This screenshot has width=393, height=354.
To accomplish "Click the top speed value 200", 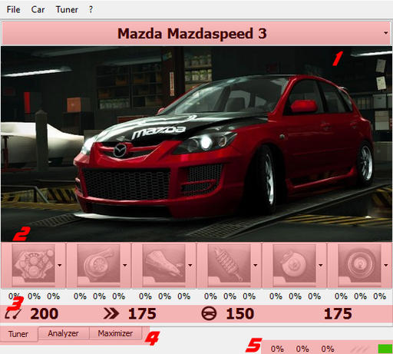I will [45, 314].
